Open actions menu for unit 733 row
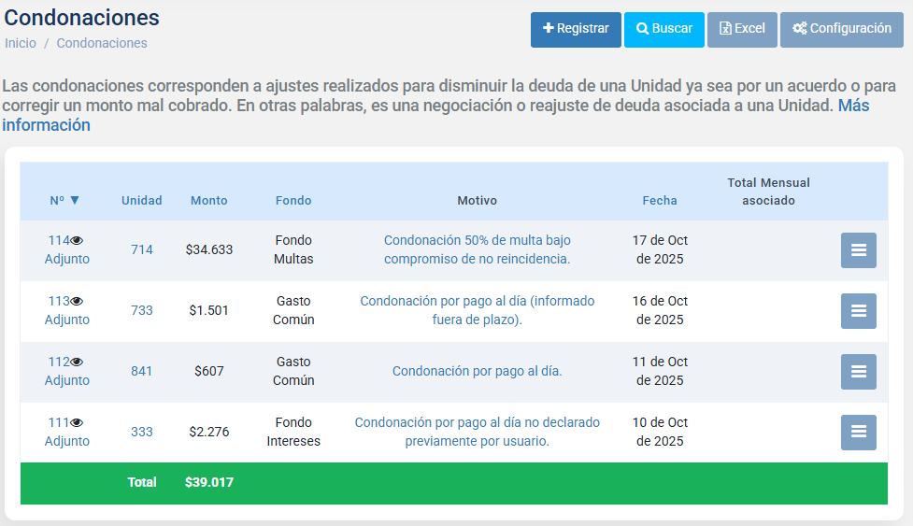Viewport: 913px width, 526px height. pos(858,311)
